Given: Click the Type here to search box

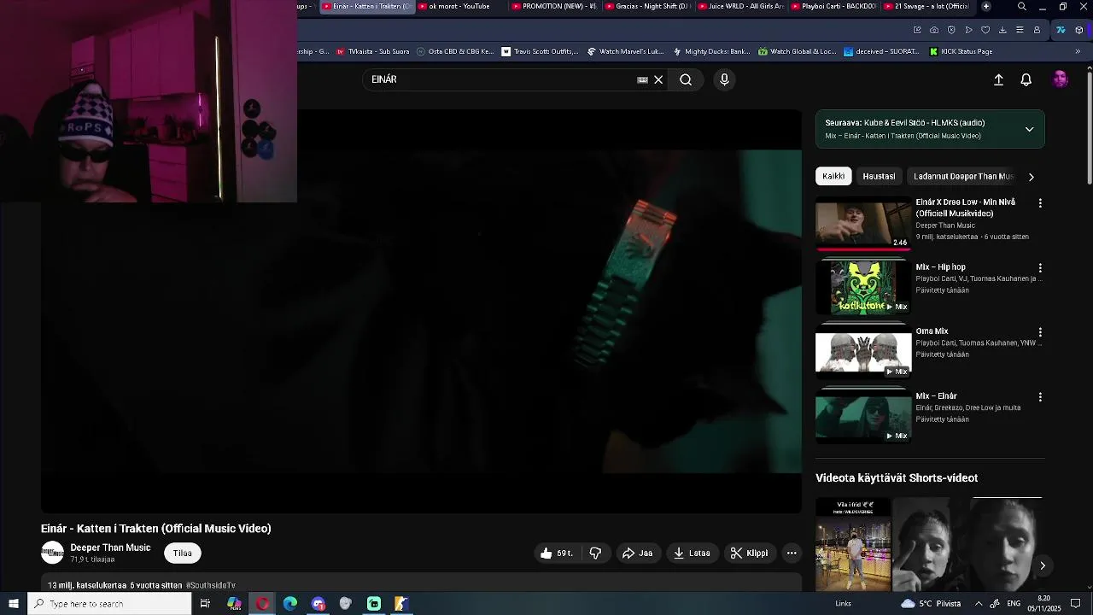Looking at the screenshot, I should [x=110, y=604].
